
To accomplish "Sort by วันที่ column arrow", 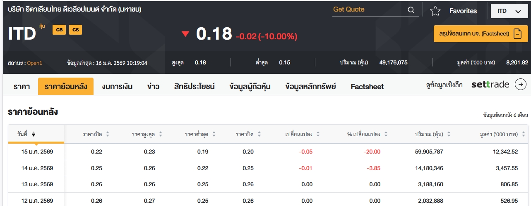I will 34,134.
